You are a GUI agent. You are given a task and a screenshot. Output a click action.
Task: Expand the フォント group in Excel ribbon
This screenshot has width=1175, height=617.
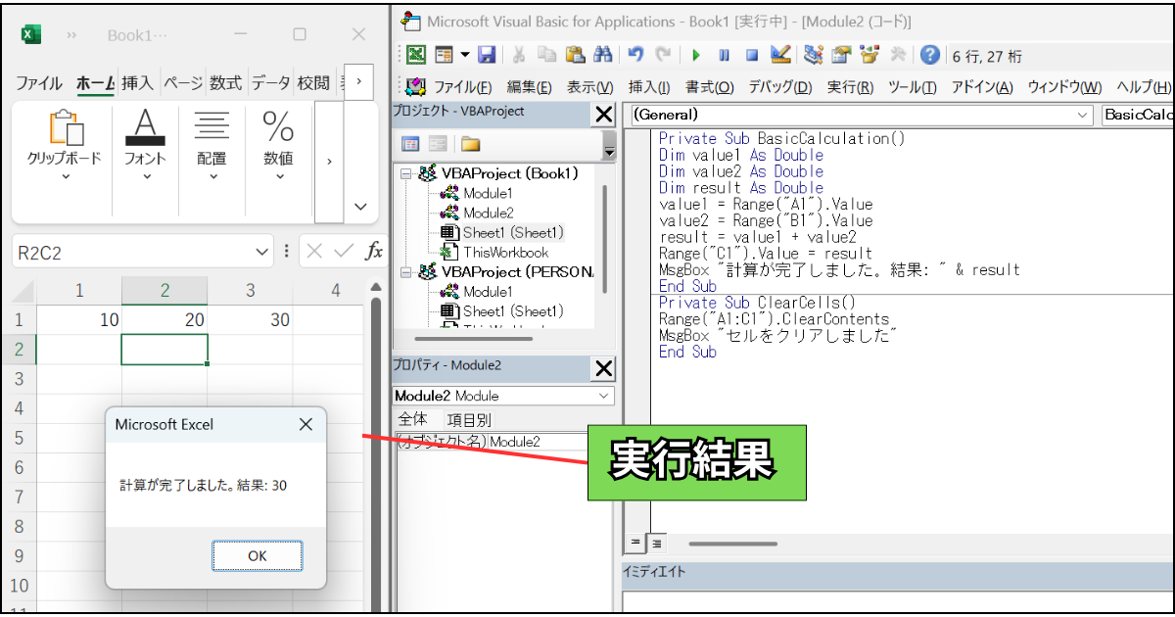click(x=146, y=177)
